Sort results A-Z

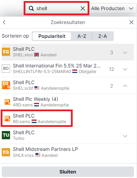click(x=82, y=36)
